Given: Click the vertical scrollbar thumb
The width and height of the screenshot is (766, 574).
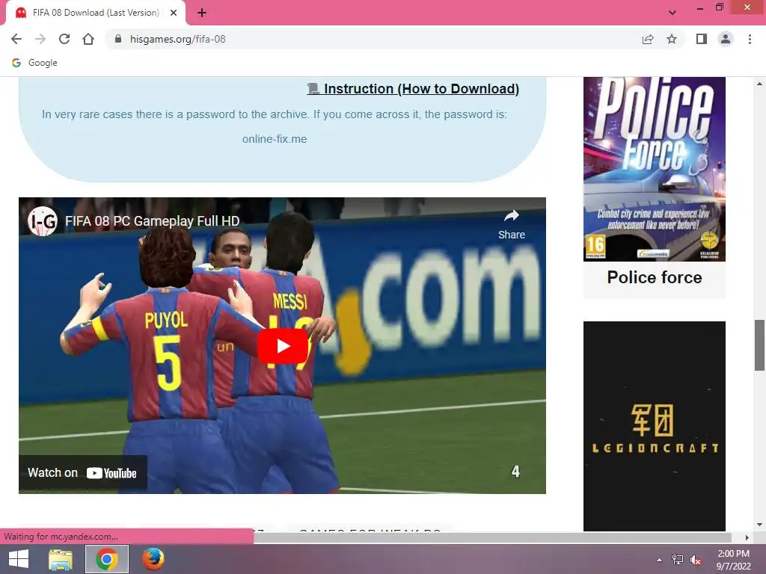Looking at the screenshot, I should click(x=759, y=345).
